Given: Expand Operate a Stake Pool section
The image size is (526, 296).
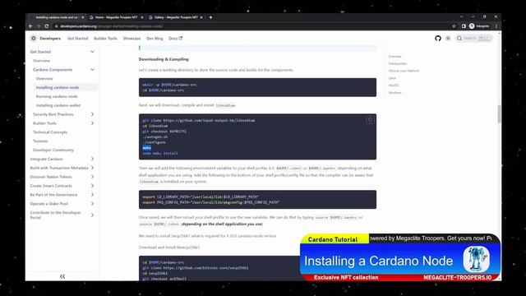Looking at the screenshot, I should tap(92, 203).
